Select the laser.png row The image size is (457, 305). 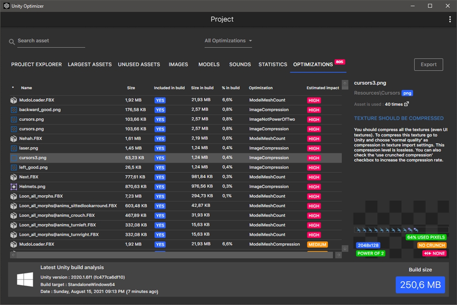(176, 148)
